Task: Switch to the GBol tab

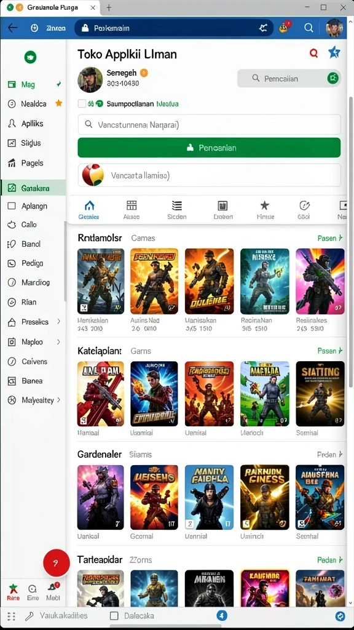Action: pos(304,210)
